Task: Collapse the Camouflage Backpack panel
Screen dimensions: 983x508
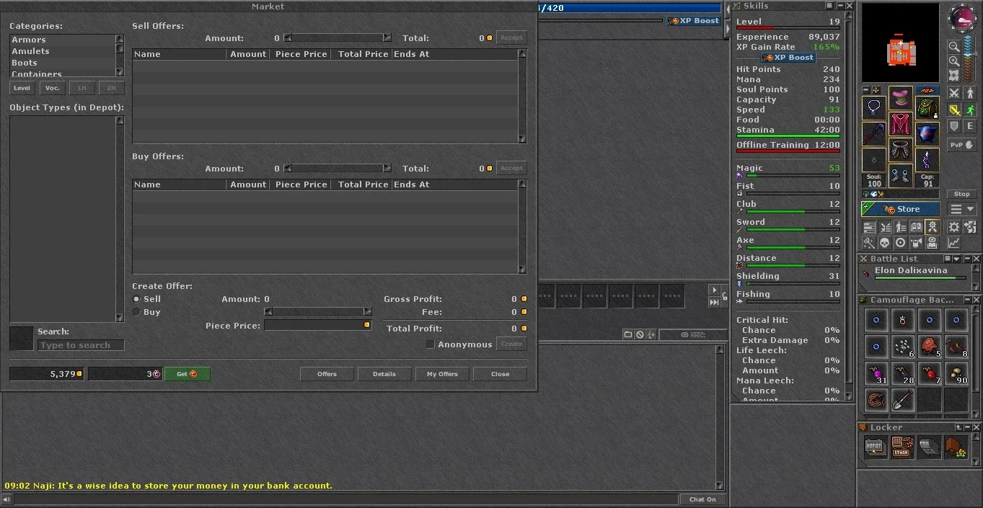Action: coord(967,300)
